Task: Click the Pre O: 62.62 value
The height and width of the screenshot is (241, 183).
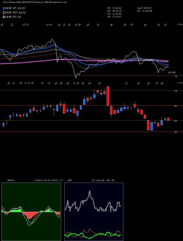Action: [115, 8]
